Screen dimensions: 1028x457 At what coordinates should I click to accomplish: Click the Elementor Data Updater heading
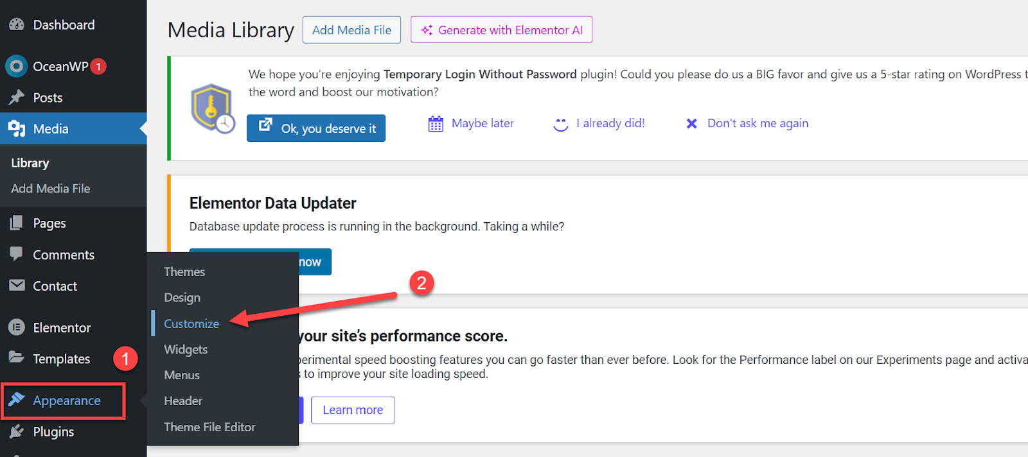pyautogui.click(x=272, y=203)
